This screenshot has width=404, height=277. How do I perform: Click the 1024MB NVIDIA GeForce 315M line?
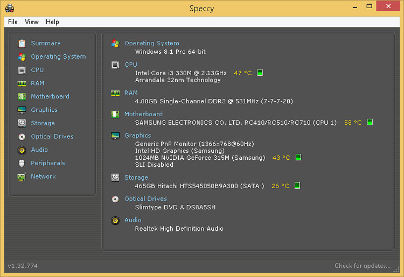pyautogui.click(x=200, y=158)
